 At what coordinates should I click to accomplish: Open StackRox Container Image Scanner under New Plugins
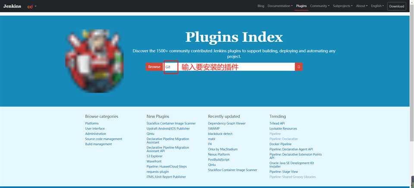point(171,123)
